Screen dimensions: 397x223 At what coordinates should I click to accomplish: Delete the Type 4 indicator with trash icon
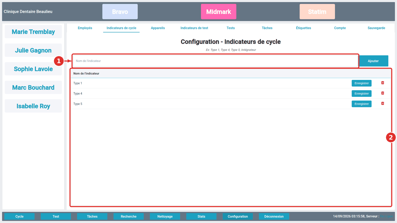tap(382, 93)
